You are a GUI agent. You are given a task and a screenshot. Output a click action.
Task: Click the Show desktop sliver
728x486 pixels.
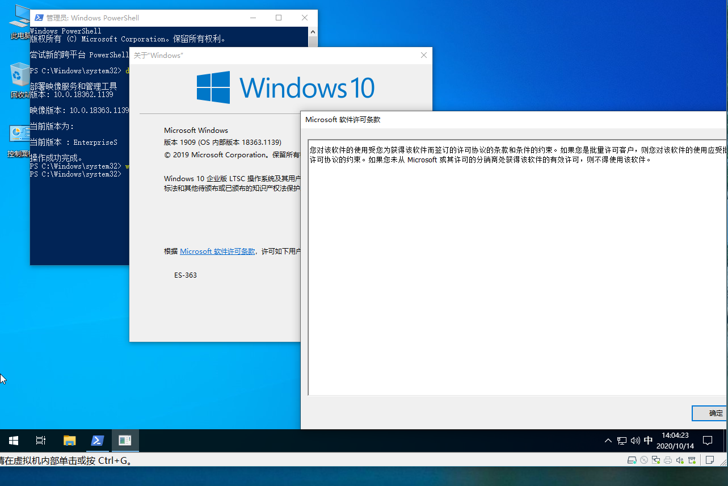726,441
